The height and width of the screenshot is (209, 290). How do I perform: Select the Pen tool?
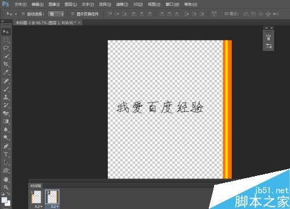(6, 146)
